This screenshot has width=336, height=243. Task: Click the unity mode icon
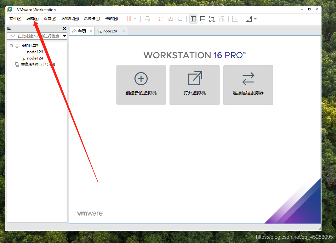[x=222, y=19]
